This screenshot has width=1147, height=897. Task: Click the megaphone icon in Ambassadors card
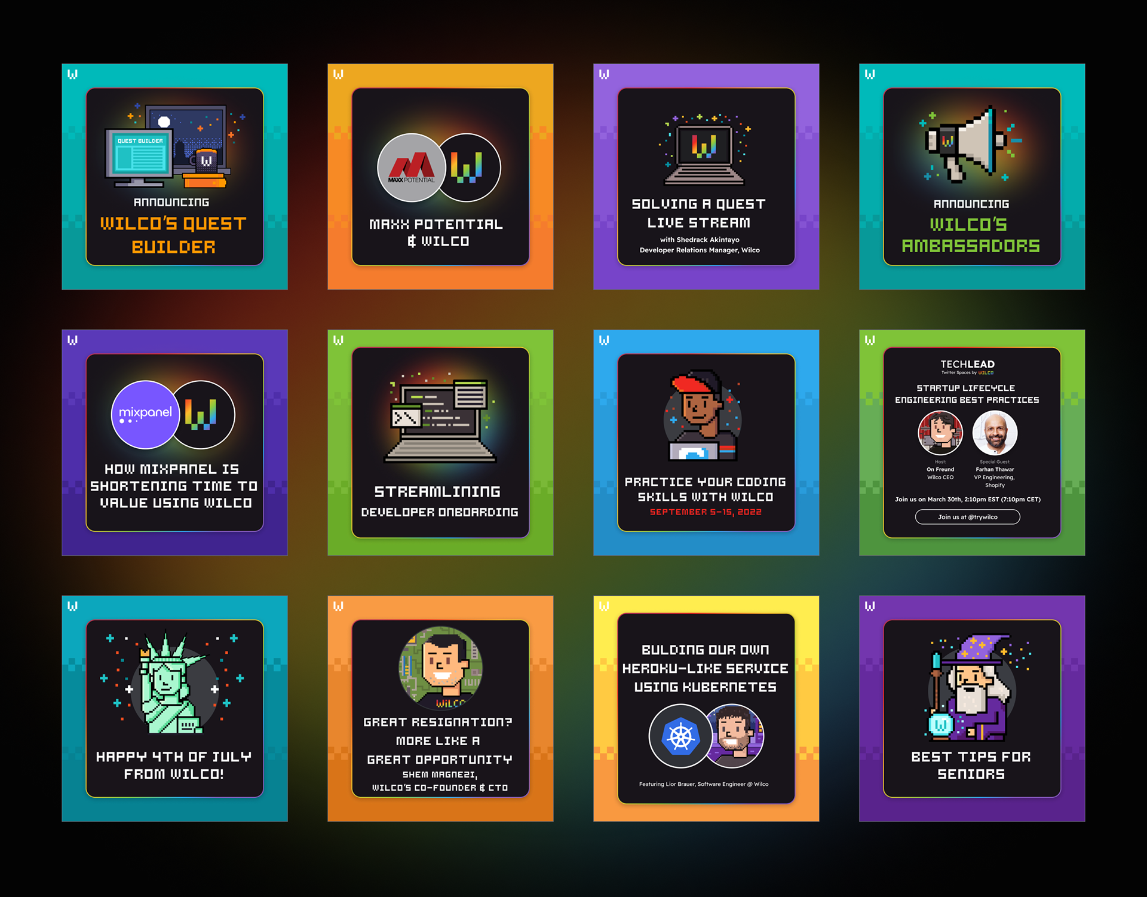[x=966, y=143]
